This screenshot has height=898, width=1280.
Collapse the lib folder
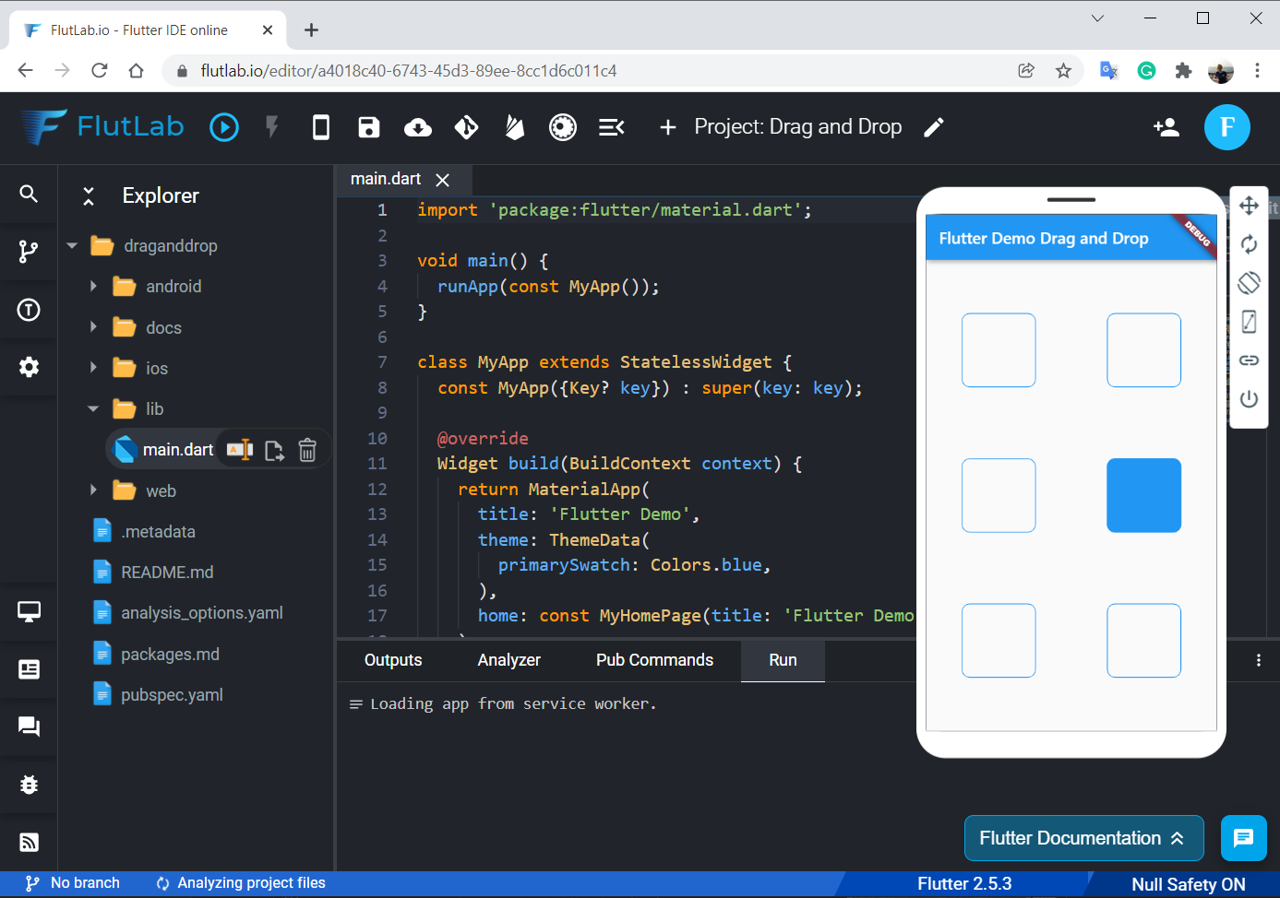click(x=93, y=408)
